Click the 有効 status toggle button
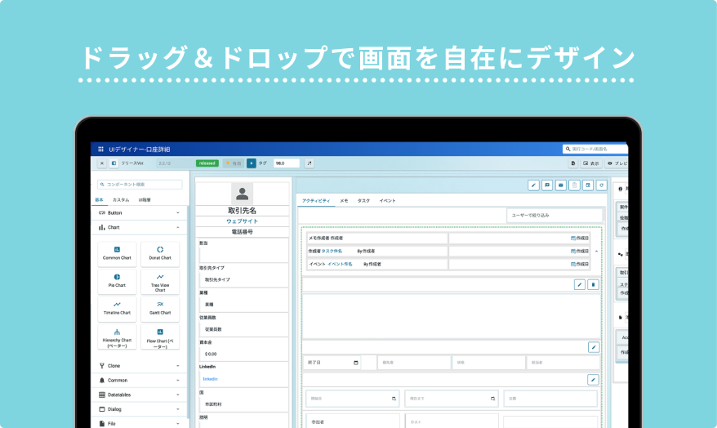Viewport: 717px width, 428px height. pyautogui.click(x=234, y=163)
